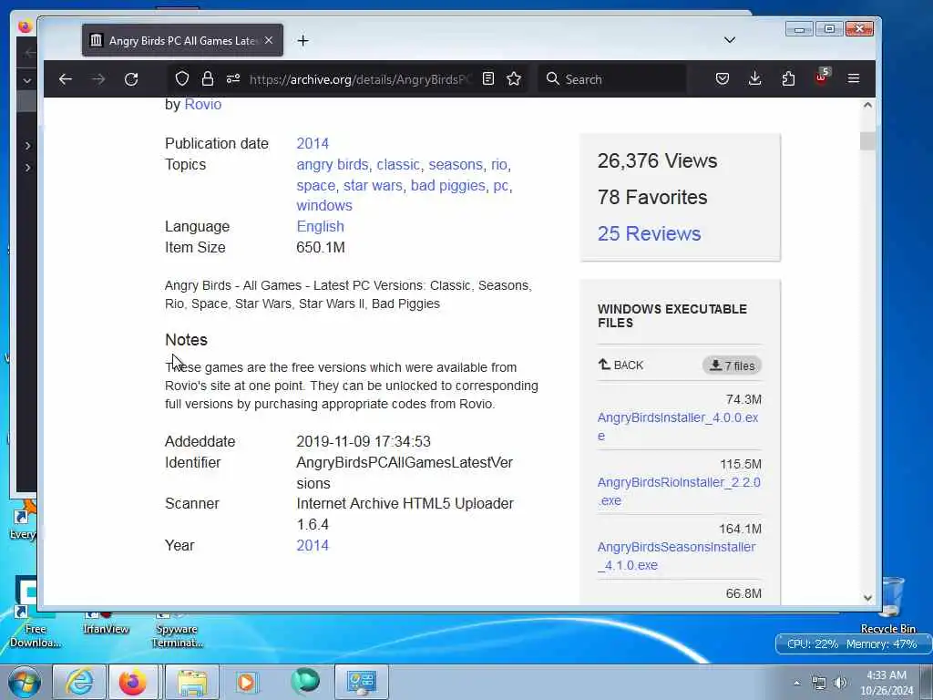
Task: Open the seasons topic link
Action: point(456,164)
